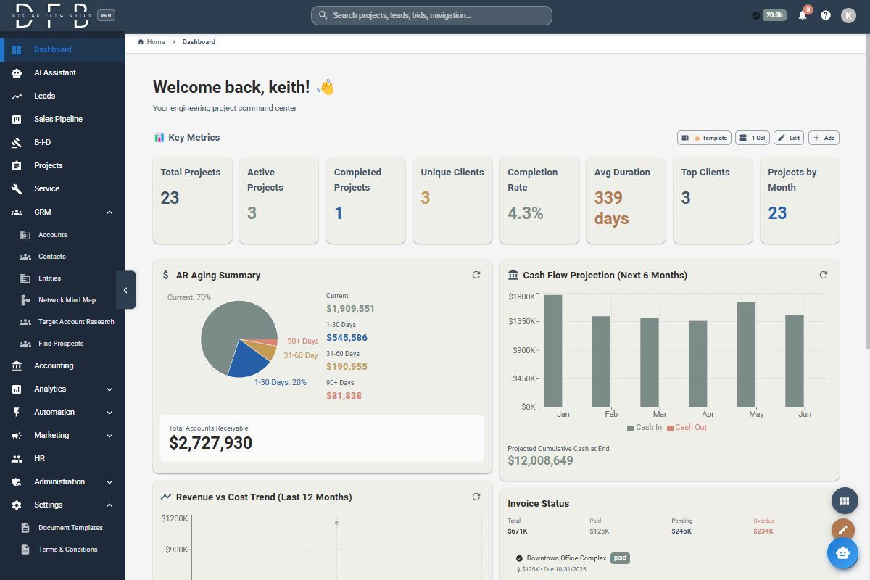Click the Leads trending arrow icon

(17, 96)
